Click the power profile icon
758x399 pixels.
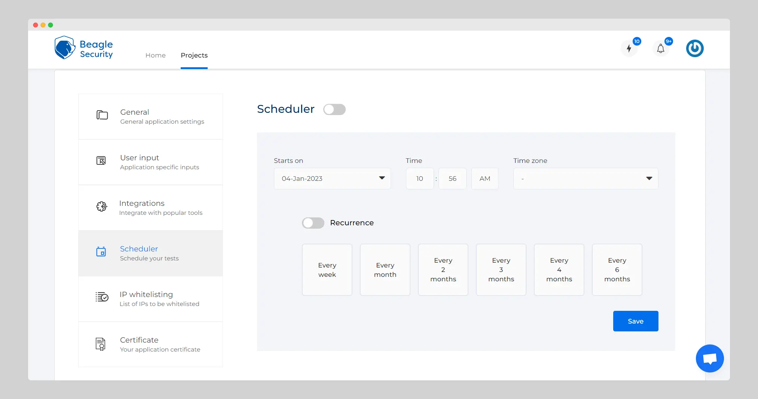tap(695, 48)
